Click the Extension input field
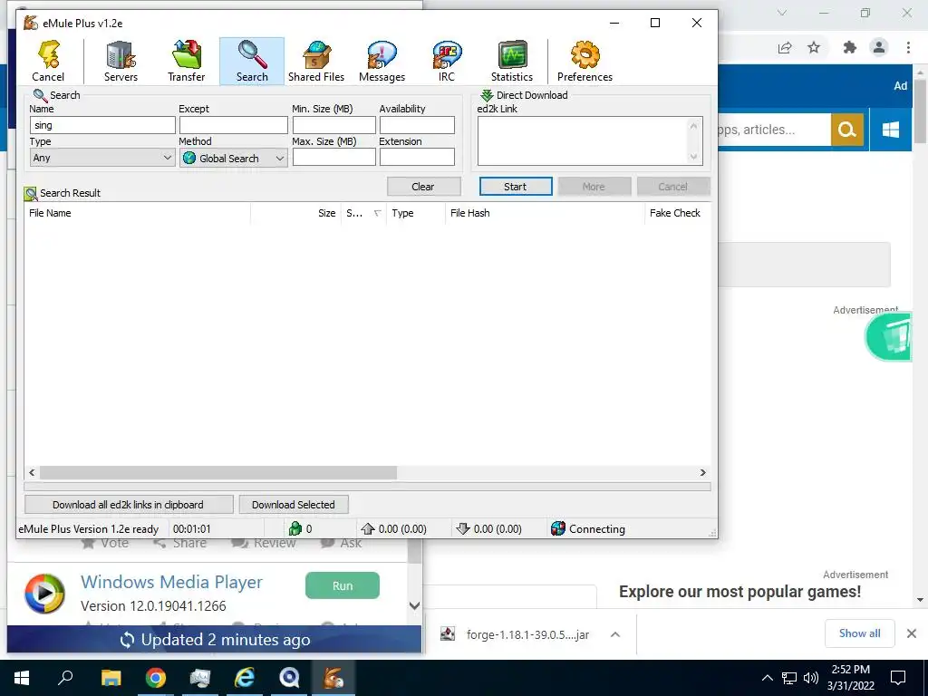Screen dimensions: 928x696 click(x=417, y=157)
